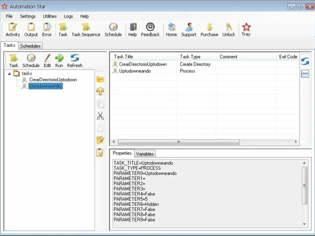Click the scissors cut icon
The image size is (315, 236).
tap(100, 116)
